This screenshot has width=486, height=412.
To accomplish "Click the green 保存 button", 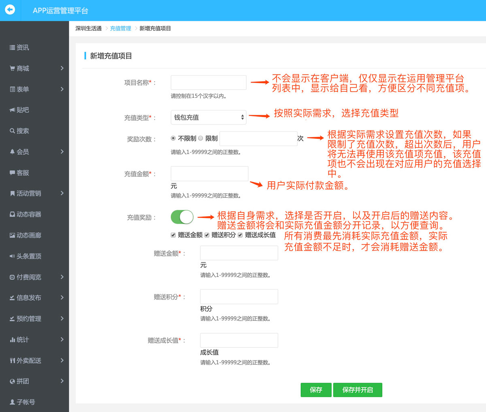I will (x=316, y=390).
